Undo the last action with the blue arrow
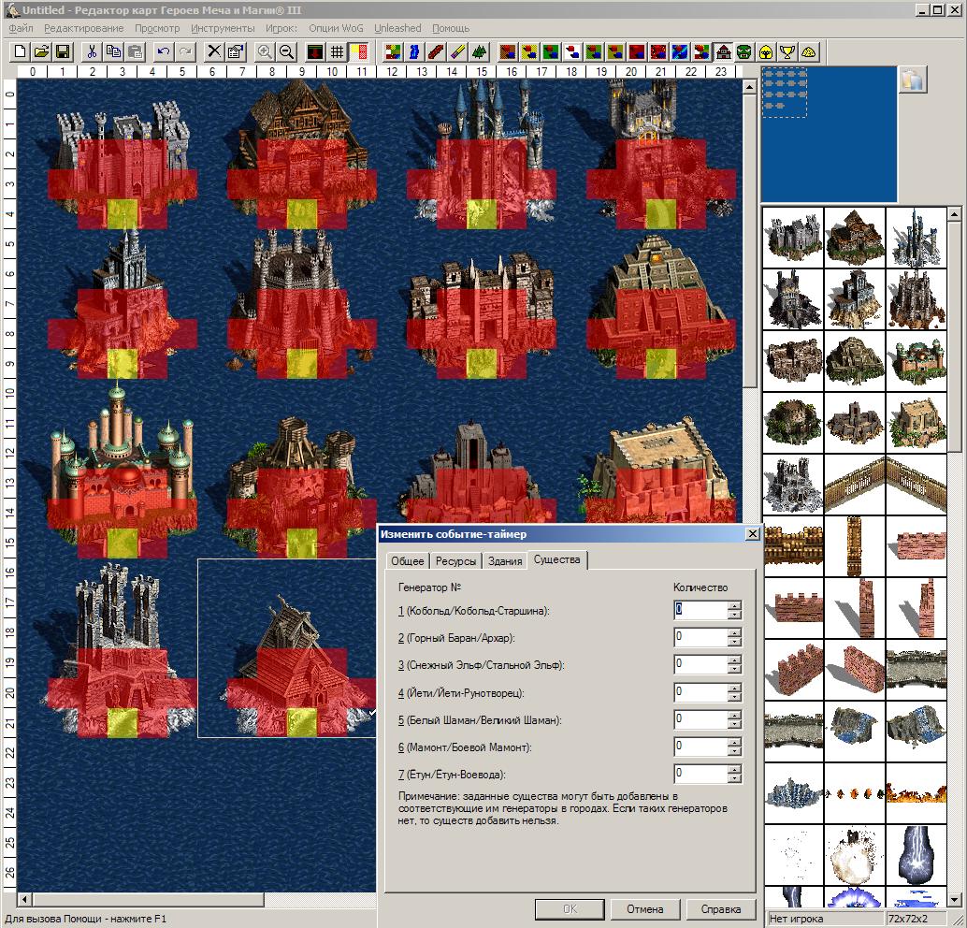This screenshot has height=928, width=967. coord(163,51)
